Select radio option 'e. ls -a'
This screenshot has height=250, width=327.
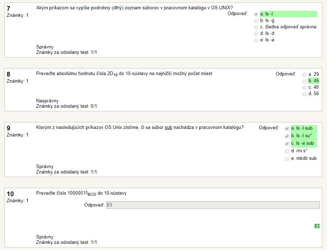coord(256,40)
